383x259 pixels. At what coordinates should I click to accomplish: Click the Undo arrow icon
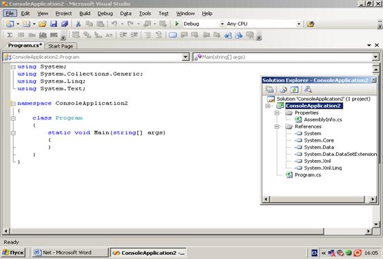tap(114, 24)
